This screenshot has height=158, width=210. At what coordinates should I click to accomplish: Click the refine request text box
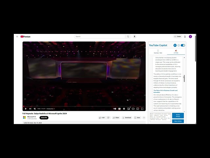tap(160, 118)
